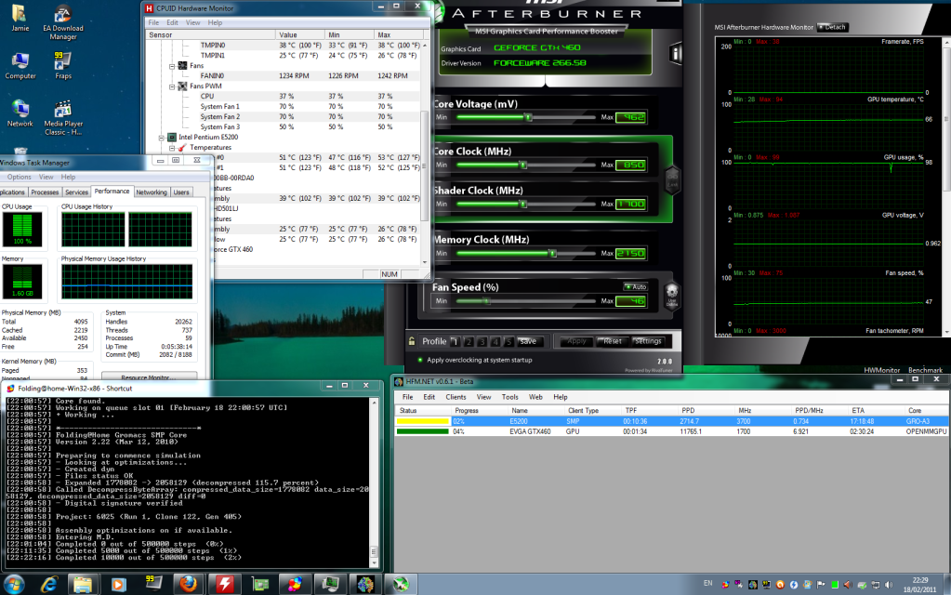Click the Task Manager taskbar icon
The width and height of the screenshot is (951, 595).
pos(331,584)
